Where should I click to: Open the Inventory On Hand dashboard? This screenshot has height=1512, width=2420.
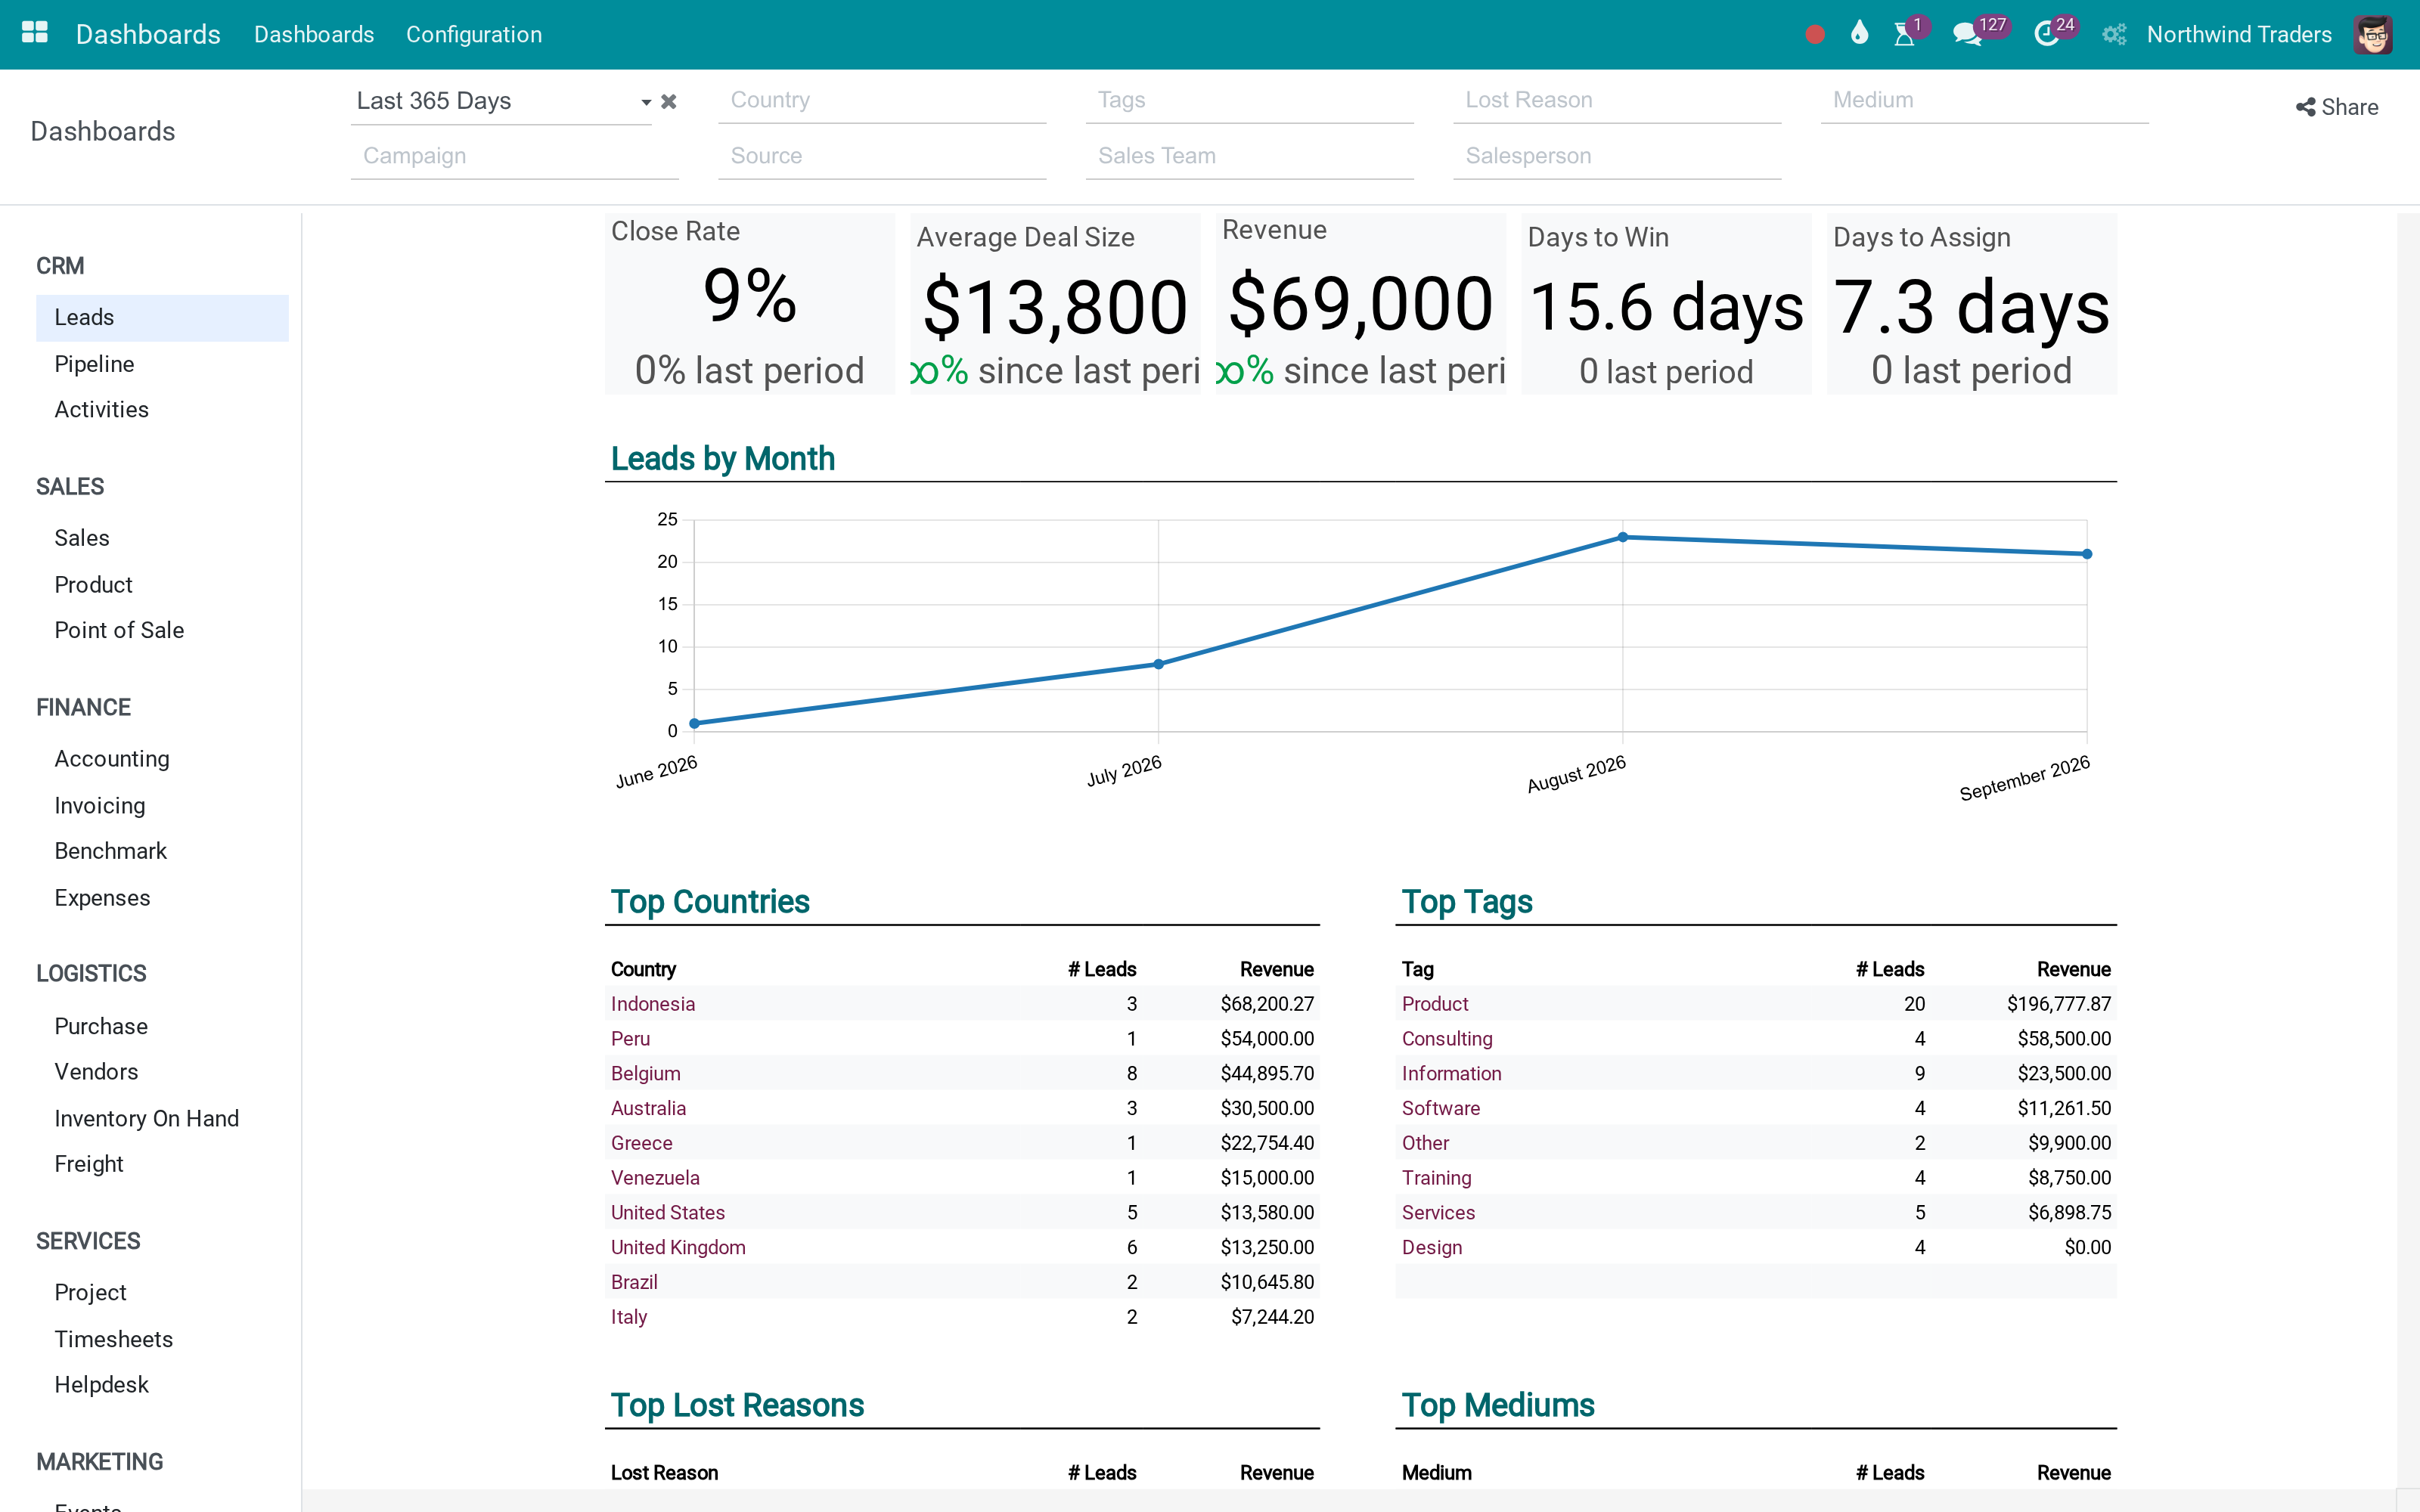point(162,1119)
